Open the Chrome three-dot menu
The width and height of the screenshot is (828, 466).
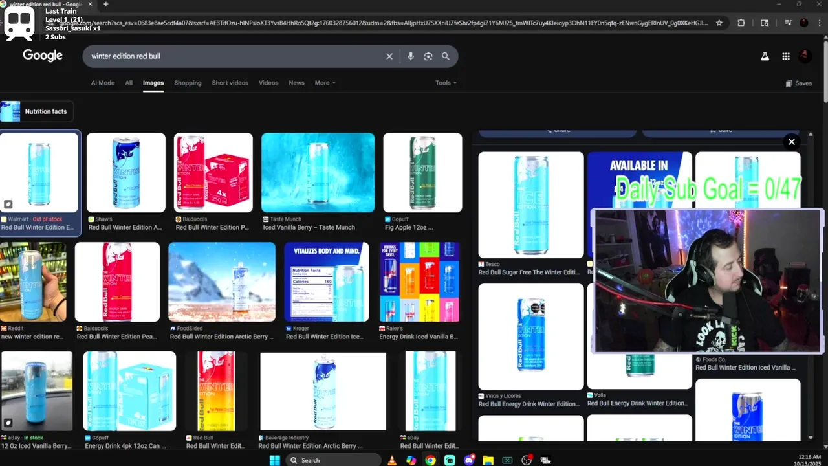pyautogui.click(x=819, y=23)
